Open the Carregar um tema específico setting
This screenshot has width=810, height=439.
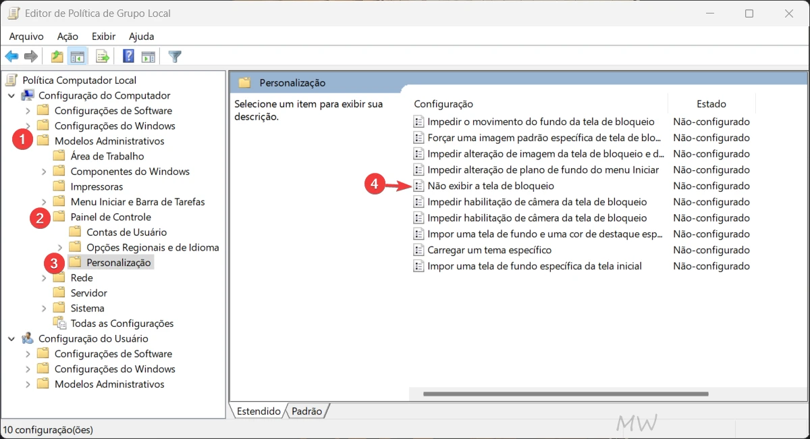coord(483,250)
